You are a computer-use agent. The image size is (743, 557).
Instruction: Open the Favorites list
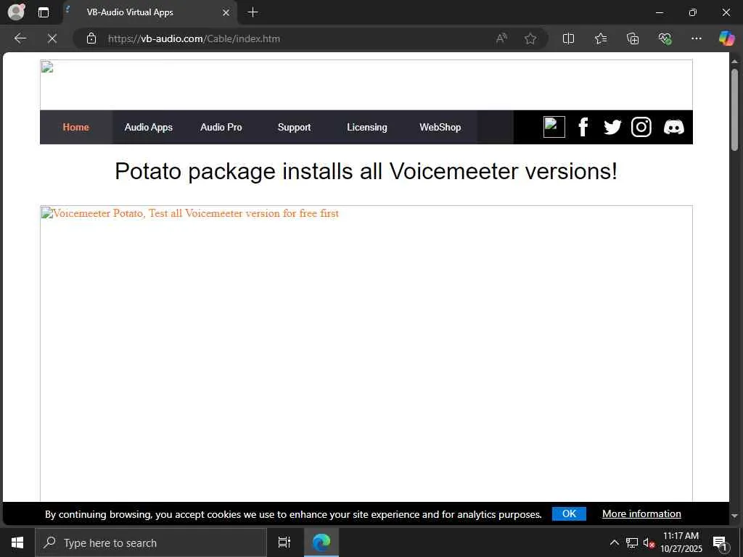coord(600,38)
